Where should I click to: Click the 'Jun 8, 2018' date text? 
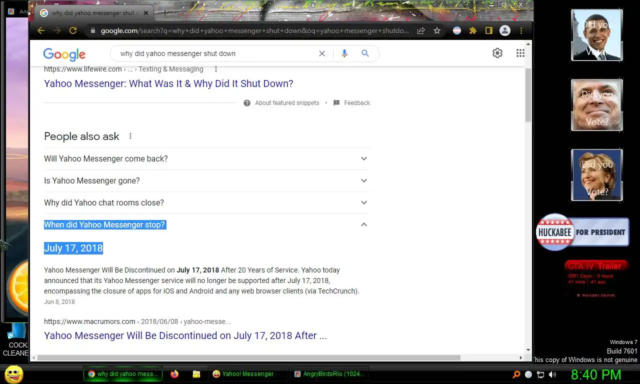[59, 302]
